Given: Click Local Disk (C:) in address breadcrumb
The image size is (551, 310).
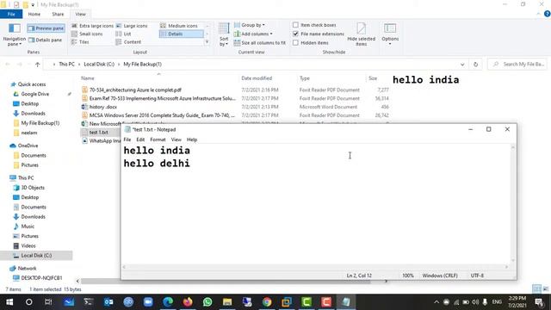Looking at the screenshot, I should [x=99, y=64].
